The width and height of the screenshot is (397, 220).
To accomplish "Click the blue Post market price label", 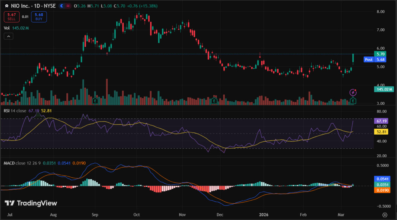I will [x=368, y=59].
